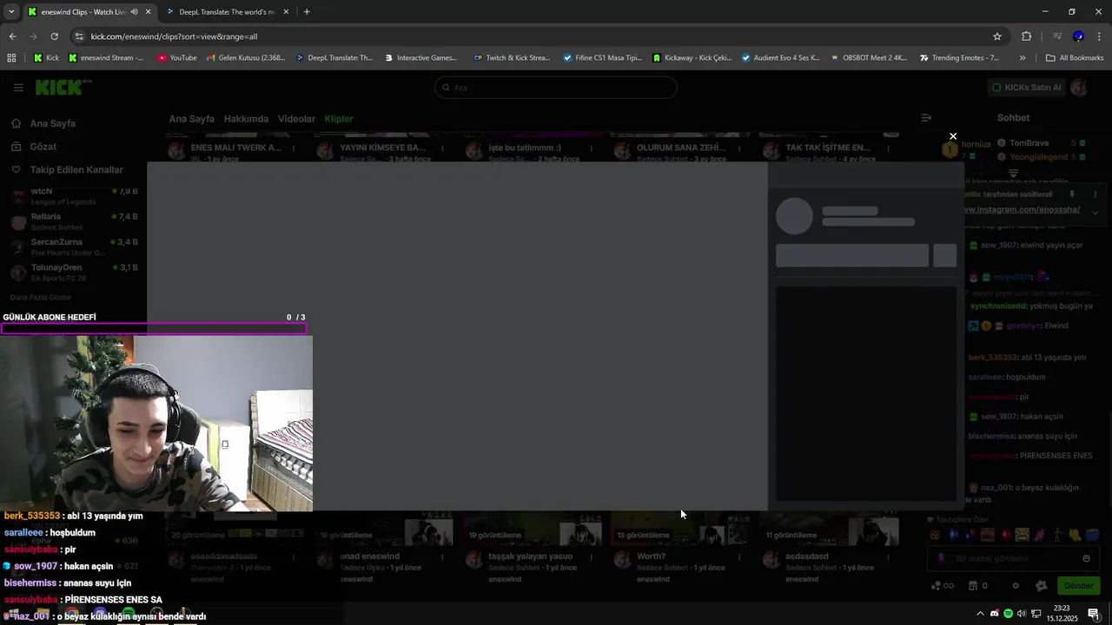Open Windows notification center

(x=1094, y=614)
